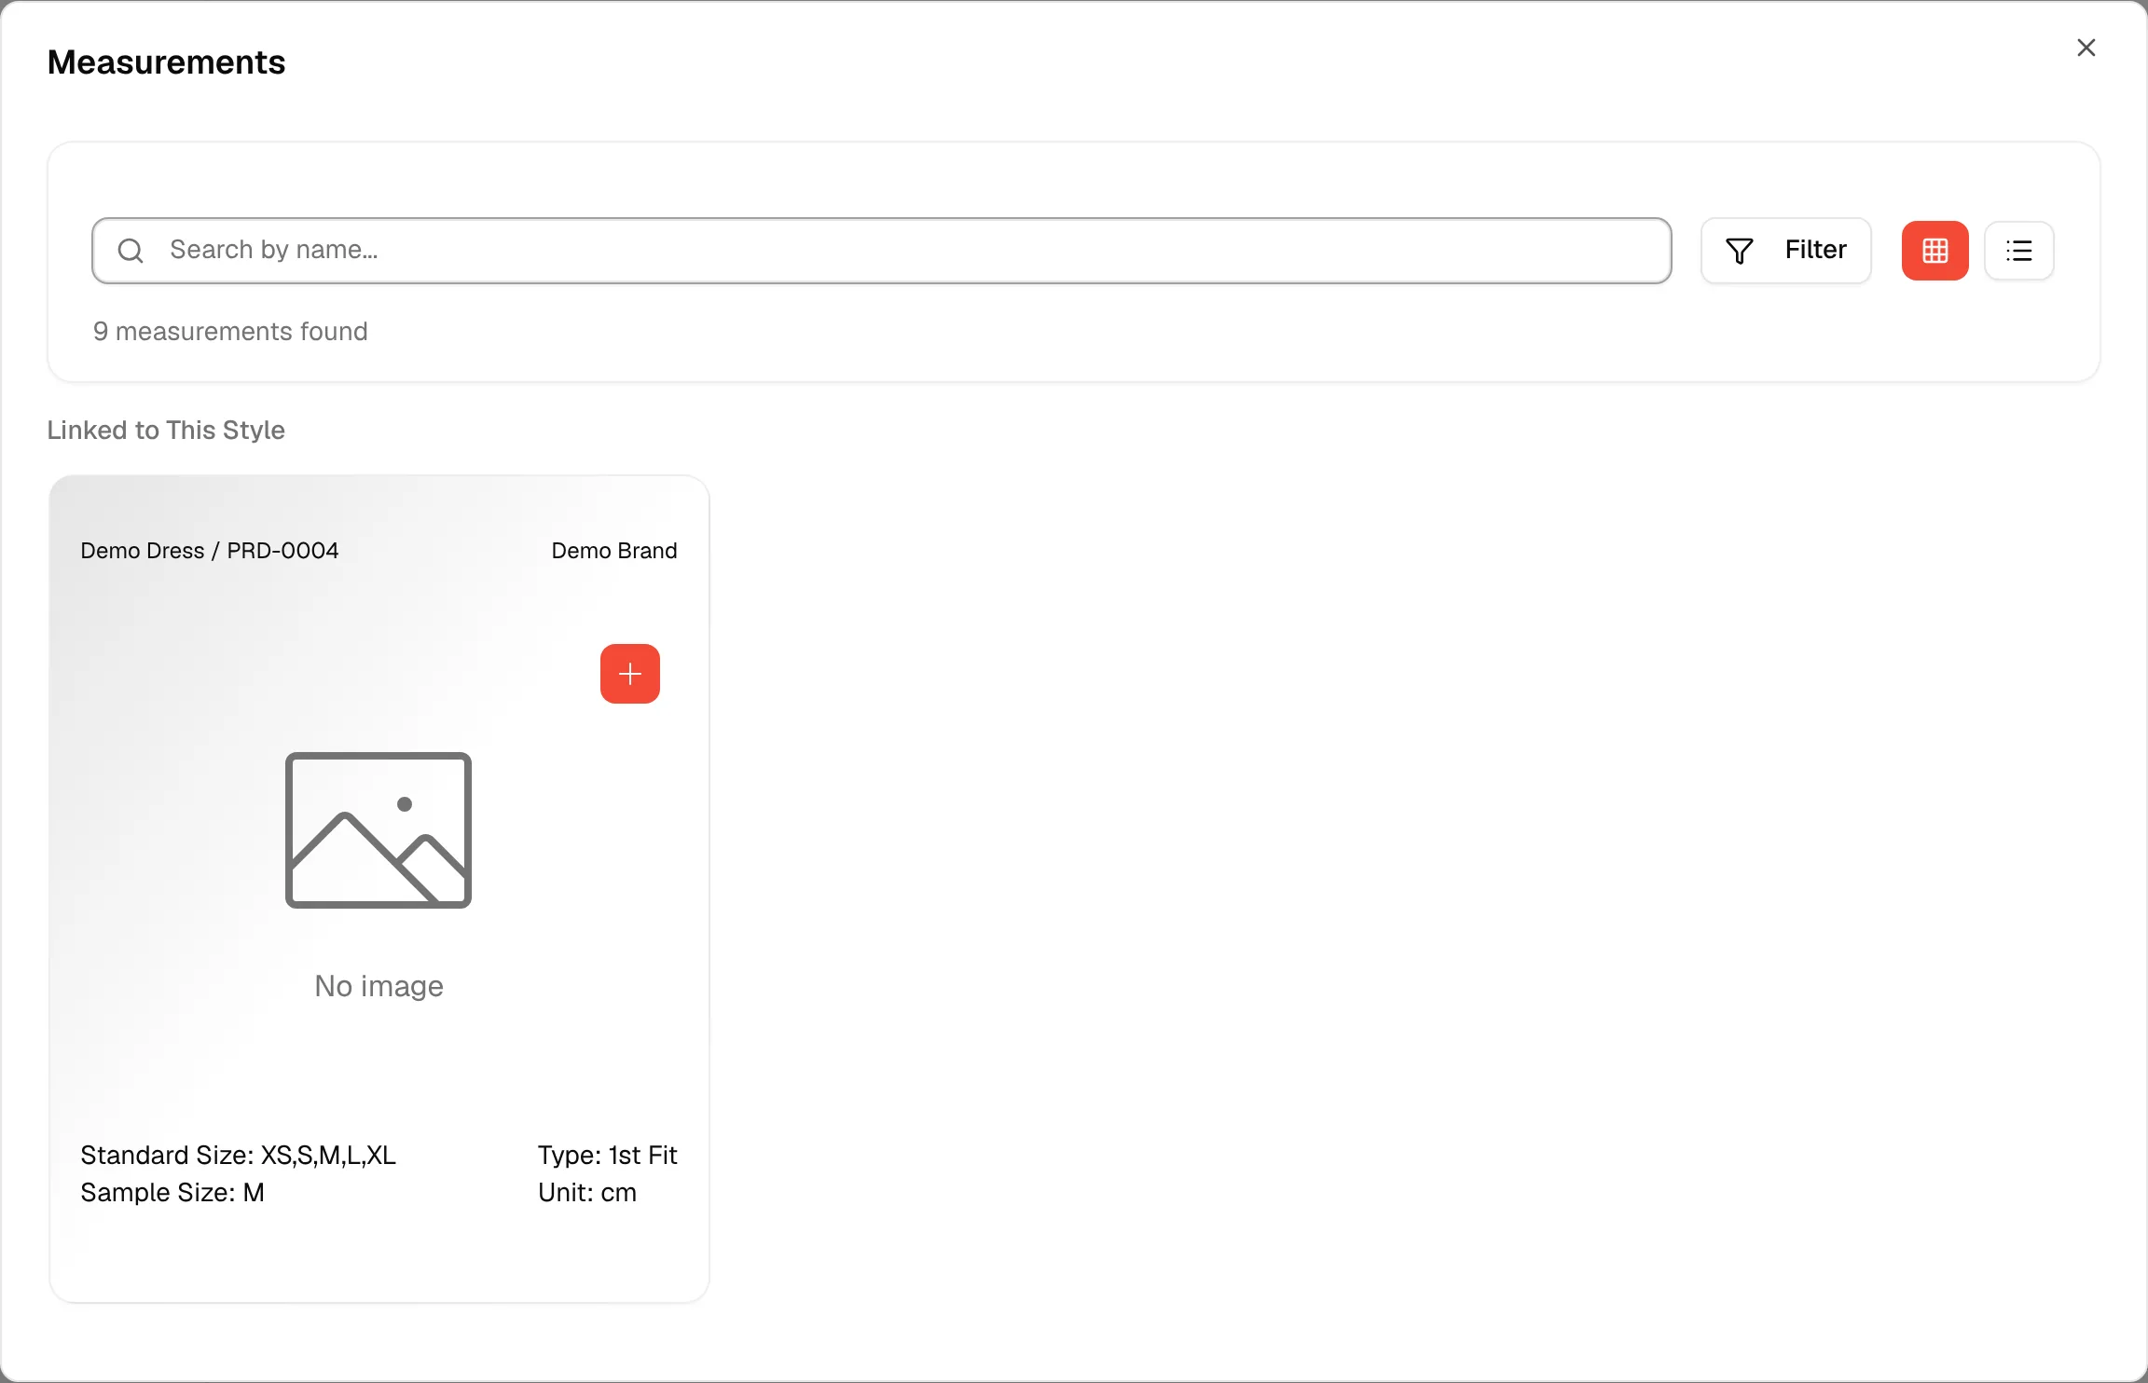Click the Measurements dialog title
The height and width of the screenshot is (1383, 2148).
pos(167,62)
